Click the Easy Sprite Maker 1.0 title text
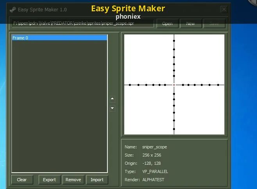 coord(42,10)
